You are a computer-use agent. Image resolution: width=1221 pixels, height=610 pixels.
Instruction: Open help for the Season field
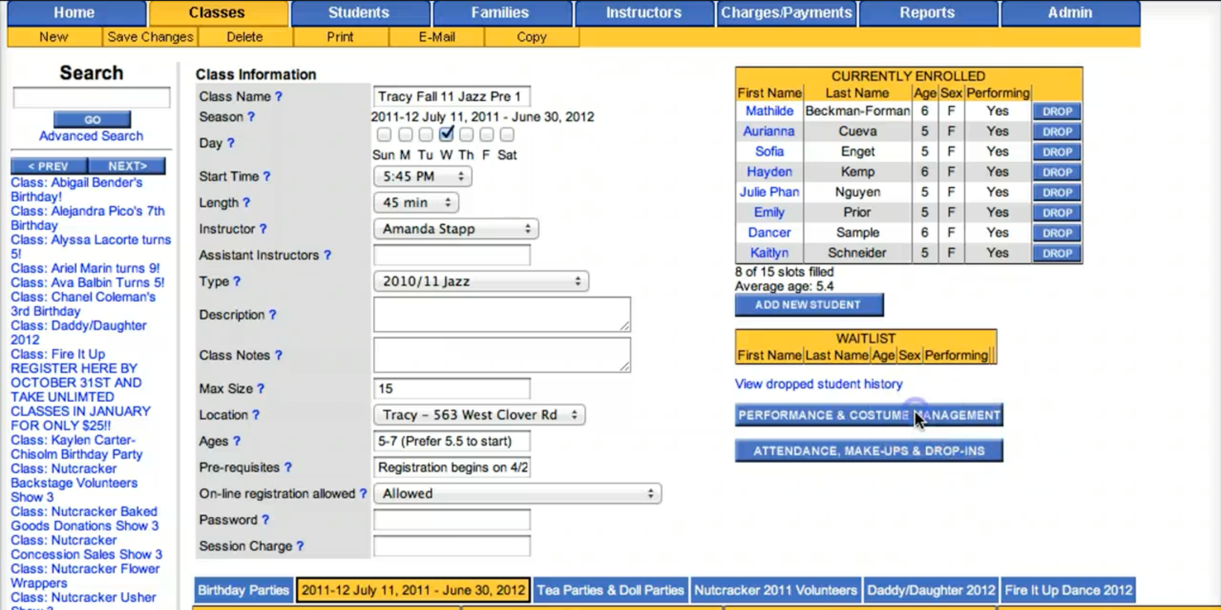(250, 117)
